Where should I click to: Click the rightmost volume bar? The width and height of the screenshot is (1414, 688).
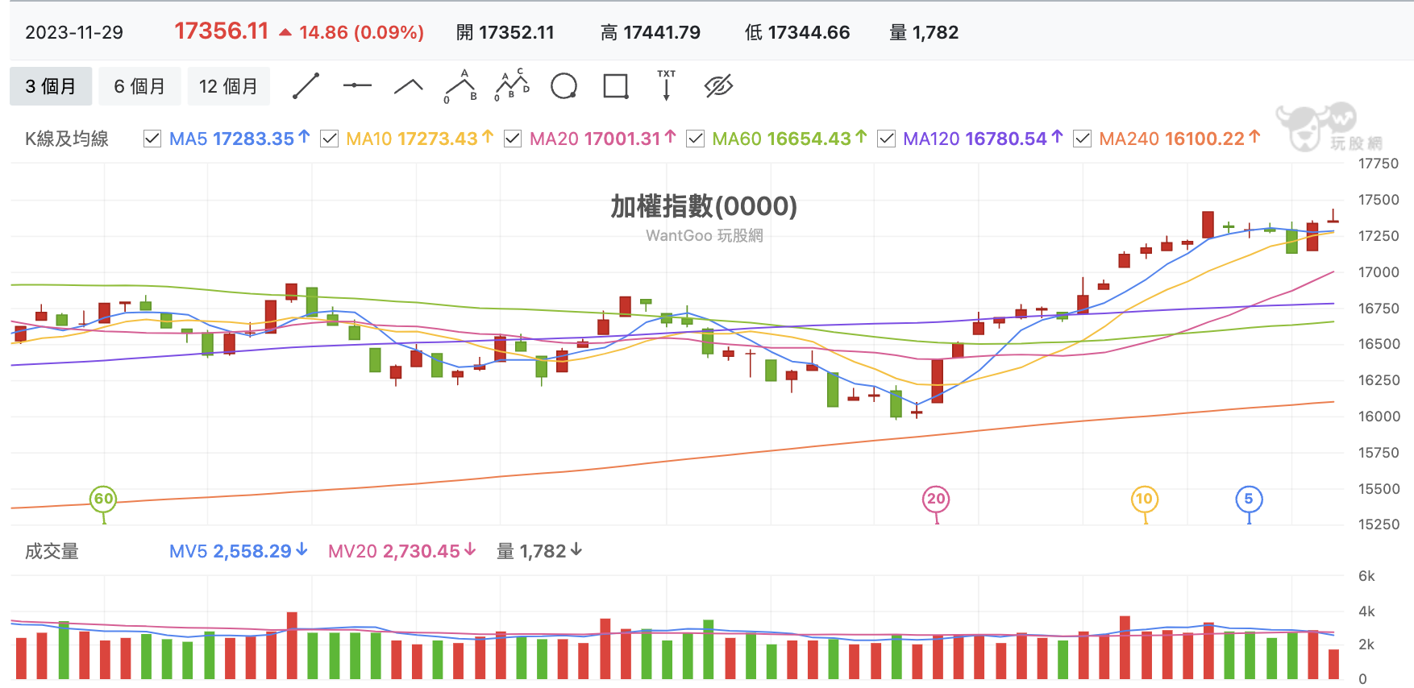click(x=1333, y=664)
